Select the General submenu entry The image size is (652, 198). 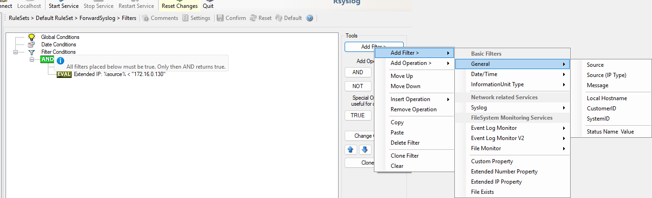point(512,64)
